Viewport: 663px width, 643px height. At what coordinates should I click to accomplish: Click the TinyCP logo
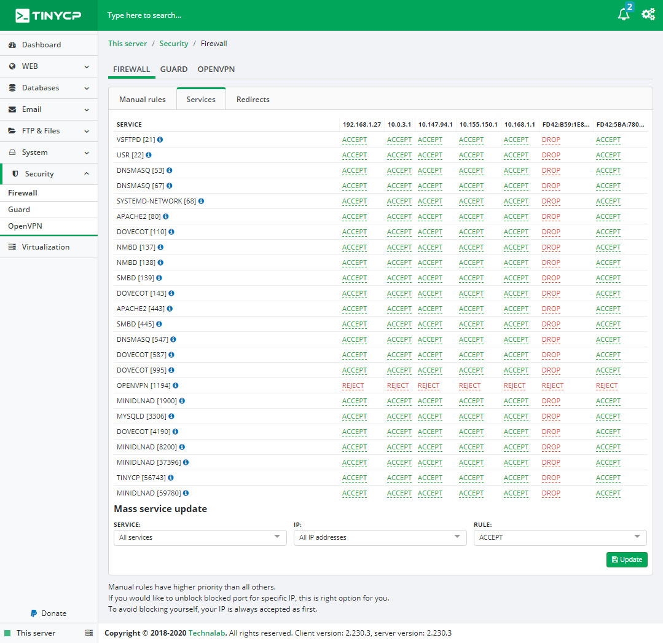pos(48,15)
